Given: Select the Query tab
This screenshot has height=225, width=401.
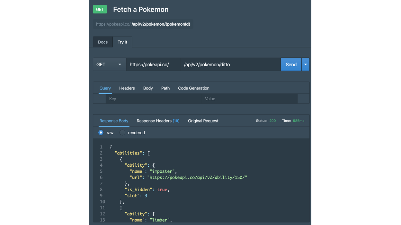Looking at the screenshot, I should pyautogui.click(x=105, y=88).
